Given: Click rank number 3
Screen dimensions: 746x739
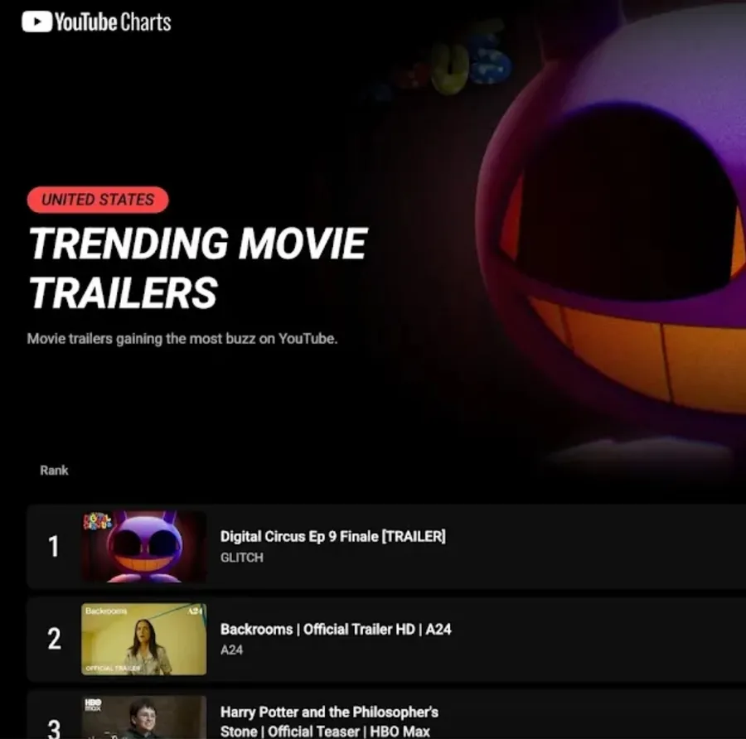Looking at the screenshot, I should (x=54, y=728).
